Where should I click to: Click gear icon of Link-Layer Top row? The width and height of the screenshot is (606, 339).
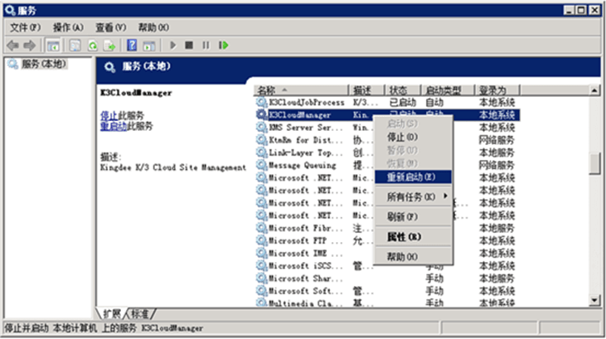pyautogui.click(x=261, y=153)
